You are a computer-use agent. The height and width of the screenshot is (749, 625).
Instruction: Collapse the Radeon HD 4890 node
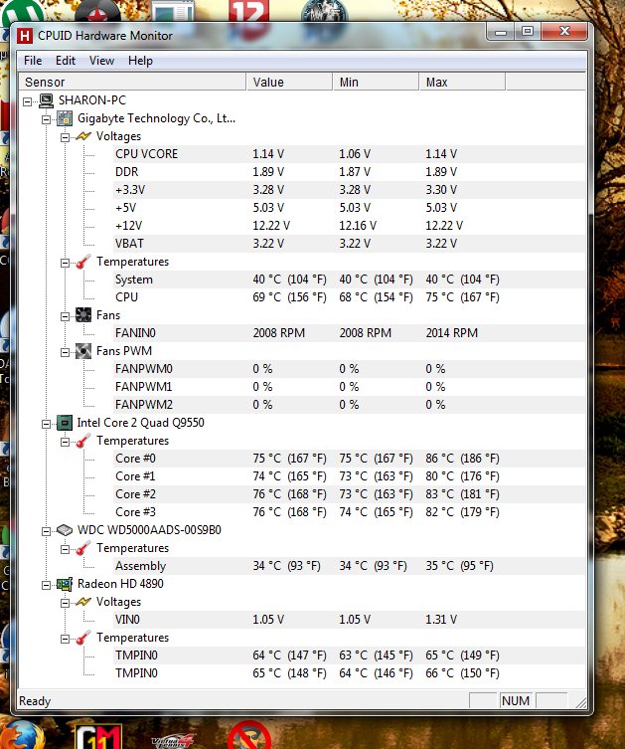coord(46,584)
